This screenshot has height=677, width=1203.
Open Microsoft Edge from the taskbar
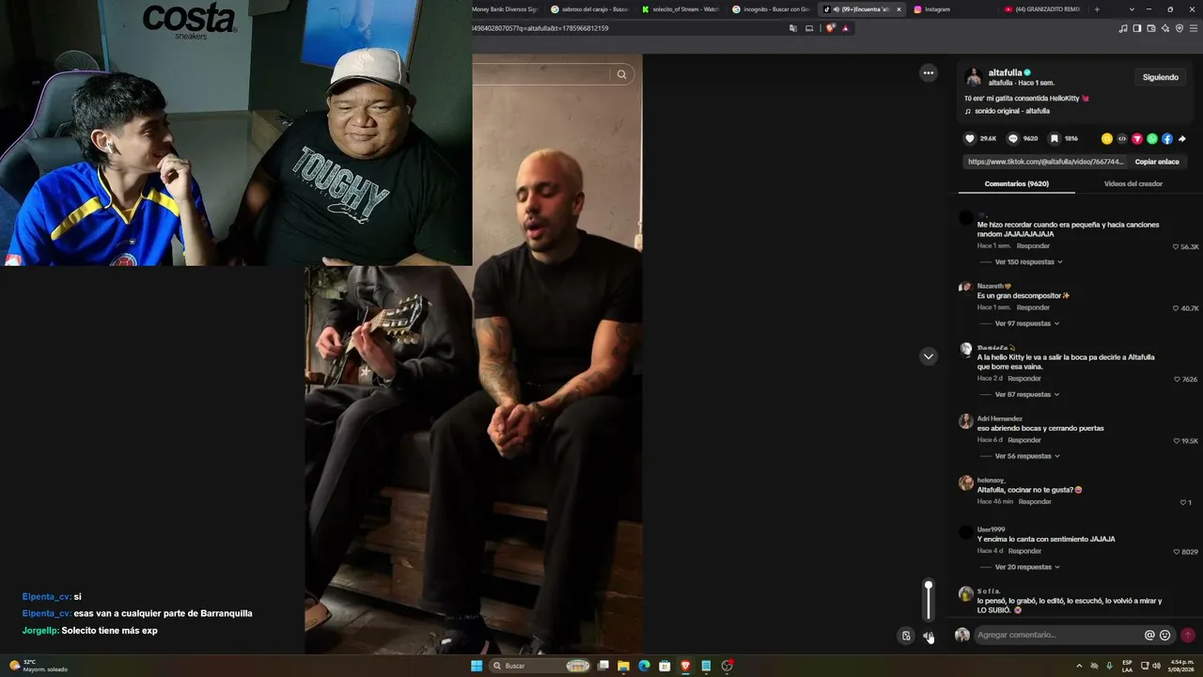tap(644, 666)
